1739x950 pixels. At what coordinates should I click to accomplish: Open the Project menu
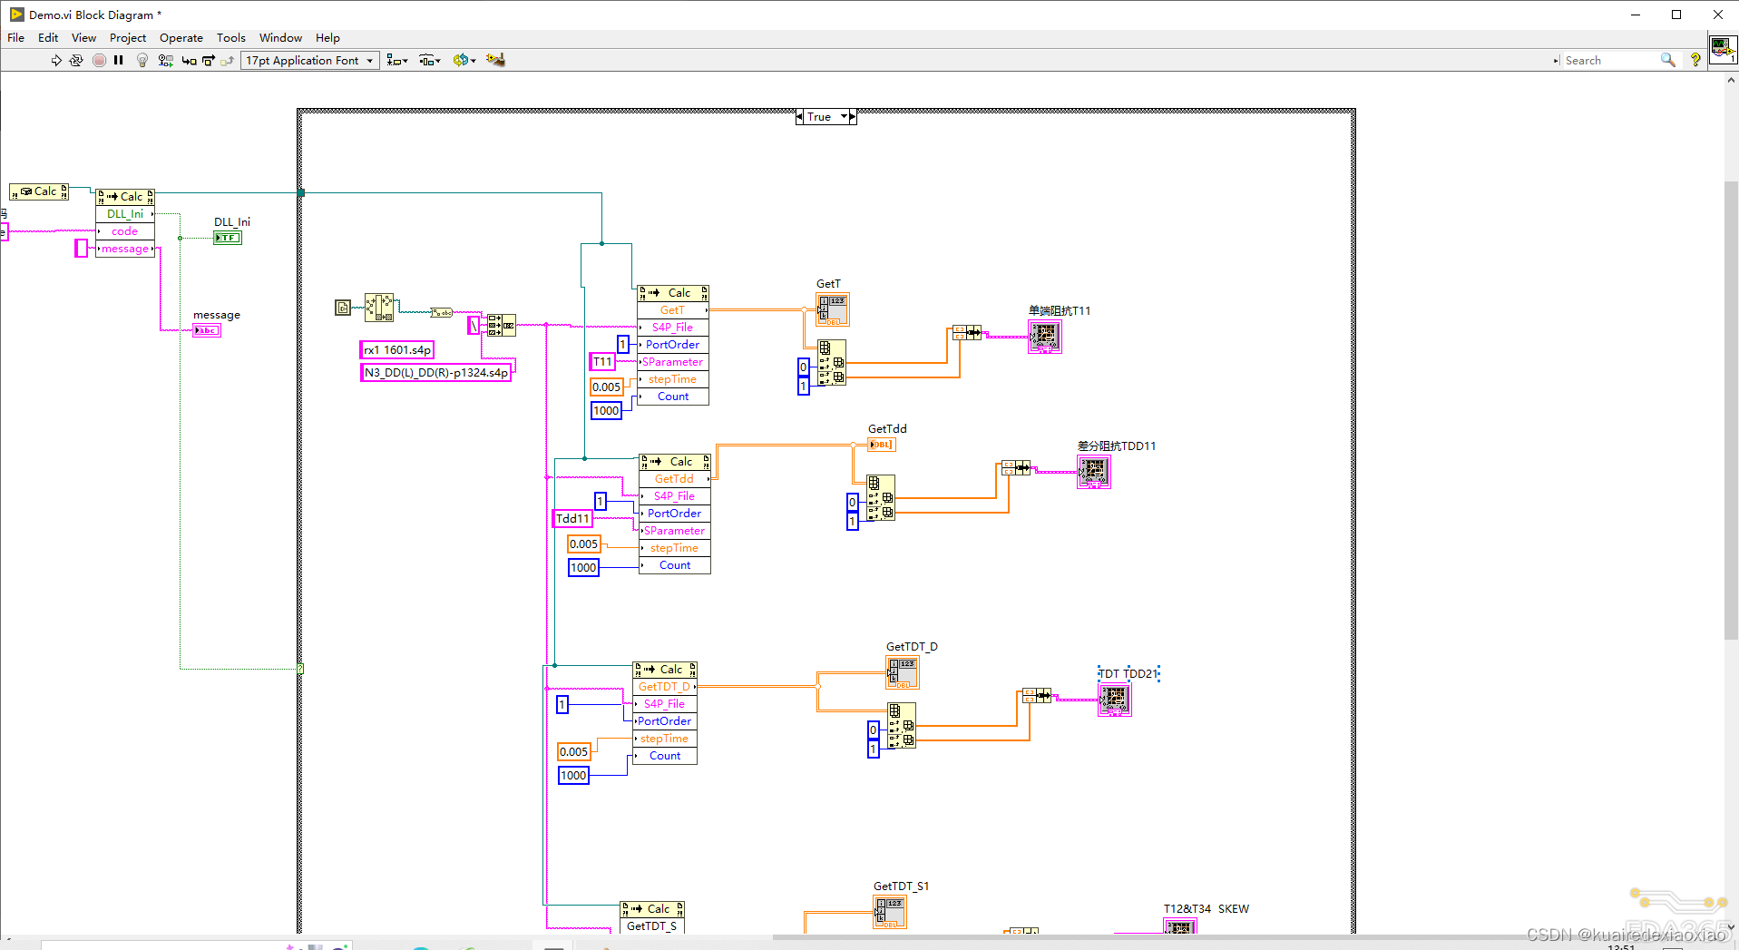tap(127, 37)
